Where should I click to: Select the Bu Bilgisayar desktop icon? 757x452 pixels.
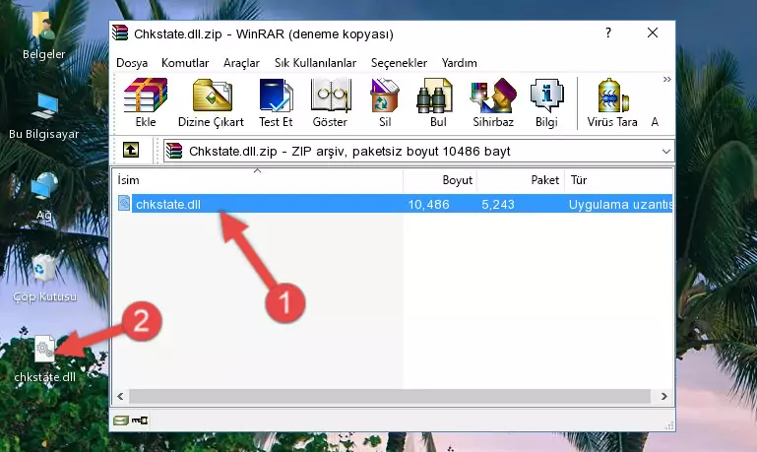[44, 116]
